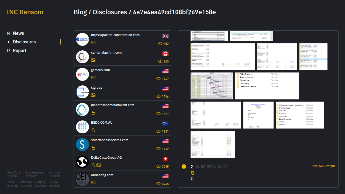
Task: Open the Report page from the sidebar
Action: (x=20, y=50)
